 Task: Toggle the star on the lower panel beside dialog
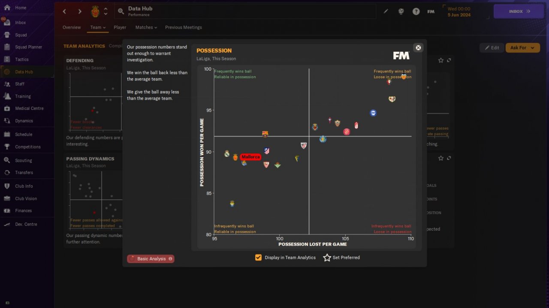pos(441,158)
